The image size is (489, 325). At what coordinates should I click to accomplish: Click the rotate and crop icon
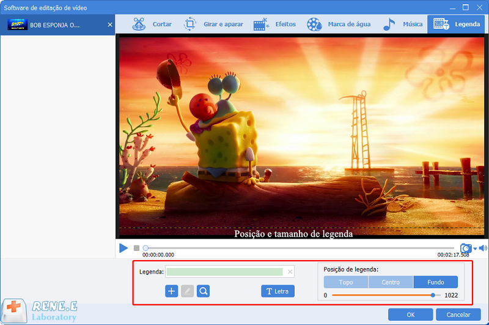point(190,24)
